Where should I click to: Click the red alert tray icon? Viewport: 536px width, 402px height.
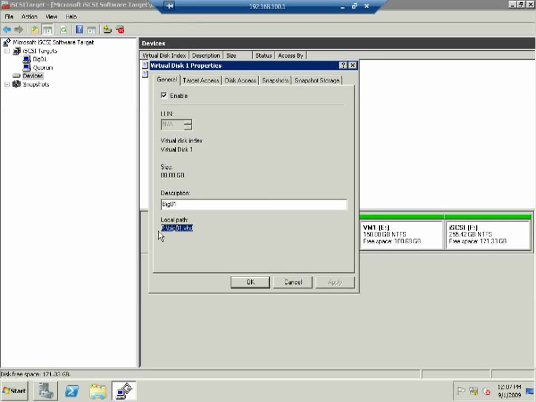click(x=486, y=391)
